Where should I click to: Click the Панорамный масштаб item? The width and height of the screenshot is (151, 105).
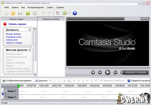point(16,57)
